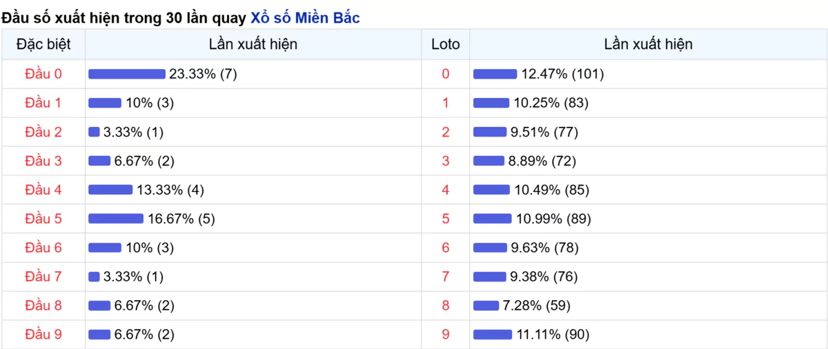
Task: Click the 7.28% (59) bar for Loto 8
Action: point(486,306)
